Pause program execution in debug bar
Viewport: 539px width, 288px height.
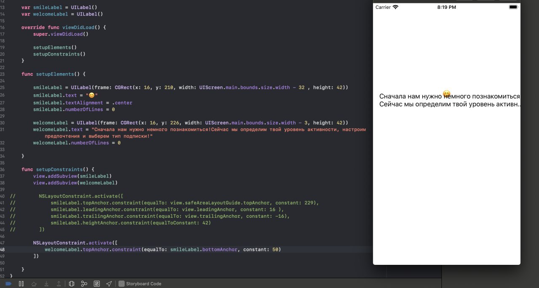(21, 284)
